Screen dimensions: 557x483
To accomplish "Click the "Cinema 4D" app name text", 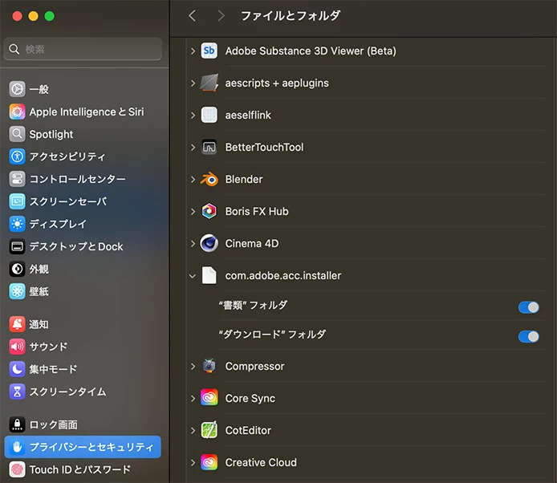I will [x=252, y=244].
